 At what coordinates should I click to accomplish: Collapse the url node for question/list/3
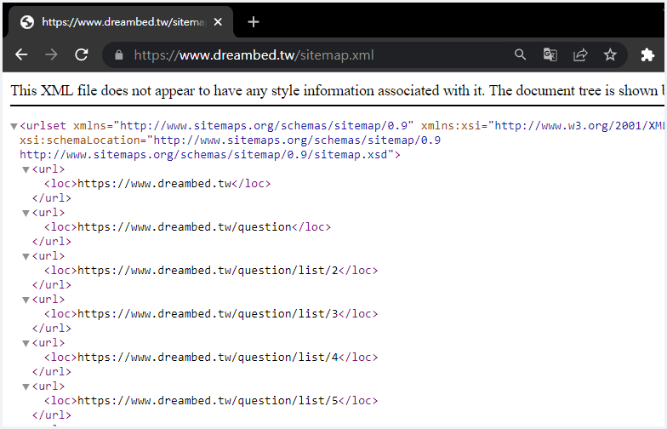pos(26,300)
